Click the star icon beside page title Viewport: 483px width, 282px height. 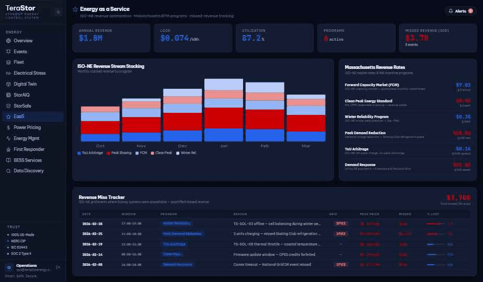75,9
